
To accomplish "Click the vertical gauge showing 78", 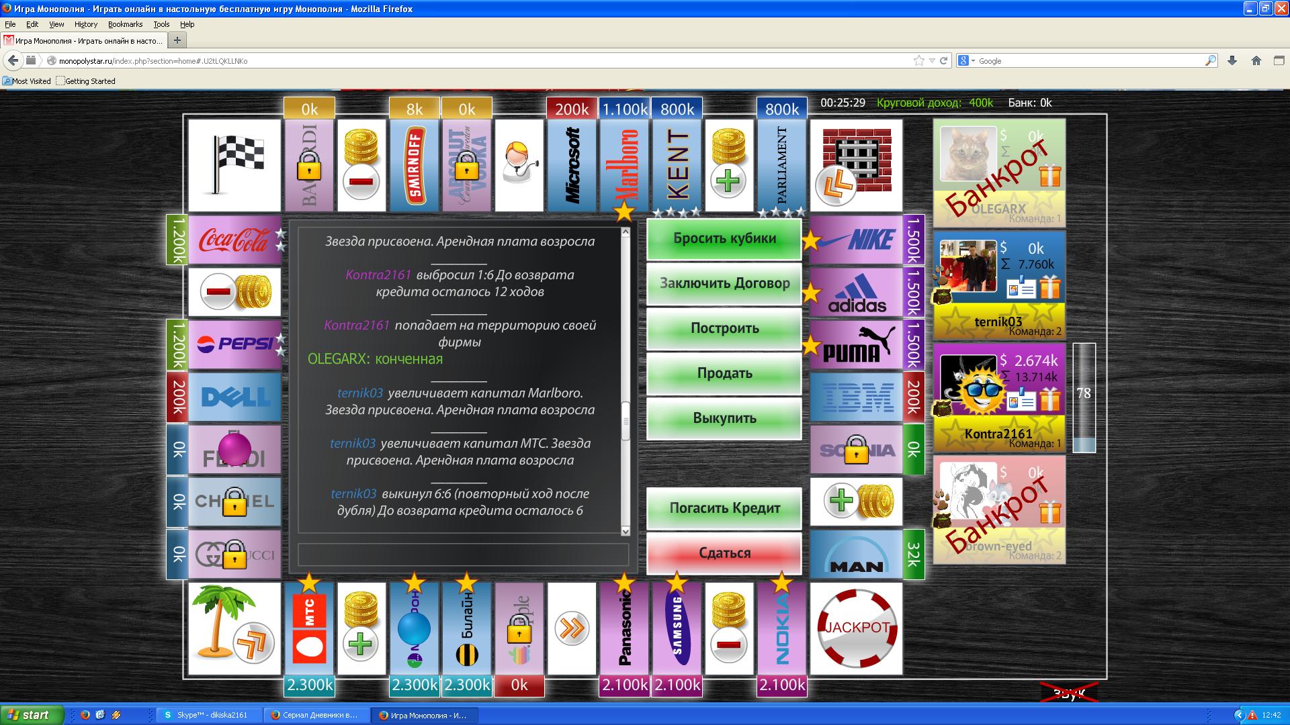I will (1084, 397).
